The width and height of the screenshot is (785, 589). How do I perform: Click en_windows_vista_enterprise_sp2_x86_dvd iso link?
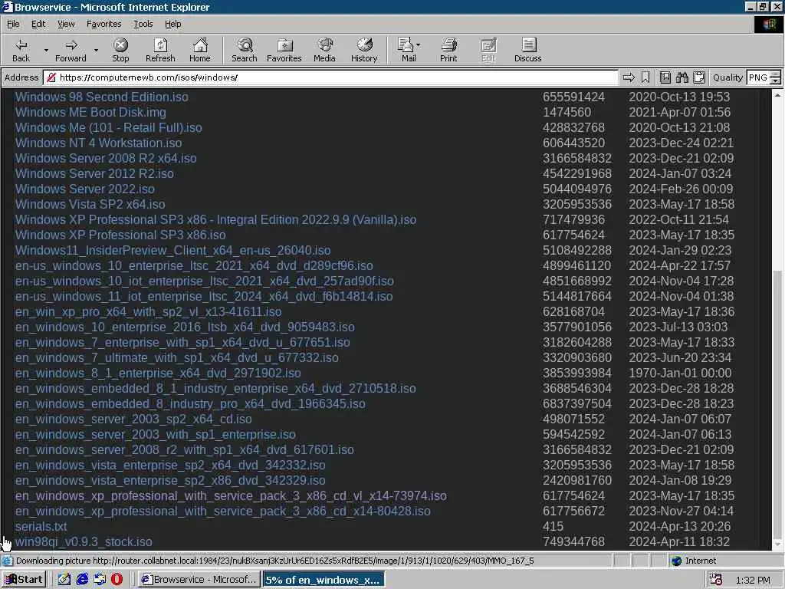pos(170,481)
